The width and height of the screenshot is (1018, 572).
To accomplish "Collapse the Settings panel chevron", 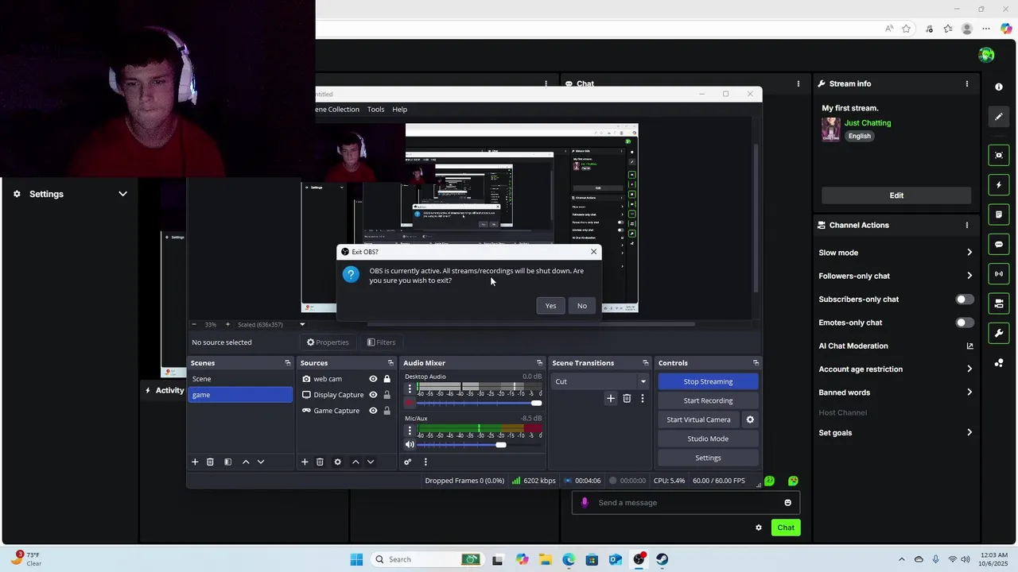I will [122, 194].
